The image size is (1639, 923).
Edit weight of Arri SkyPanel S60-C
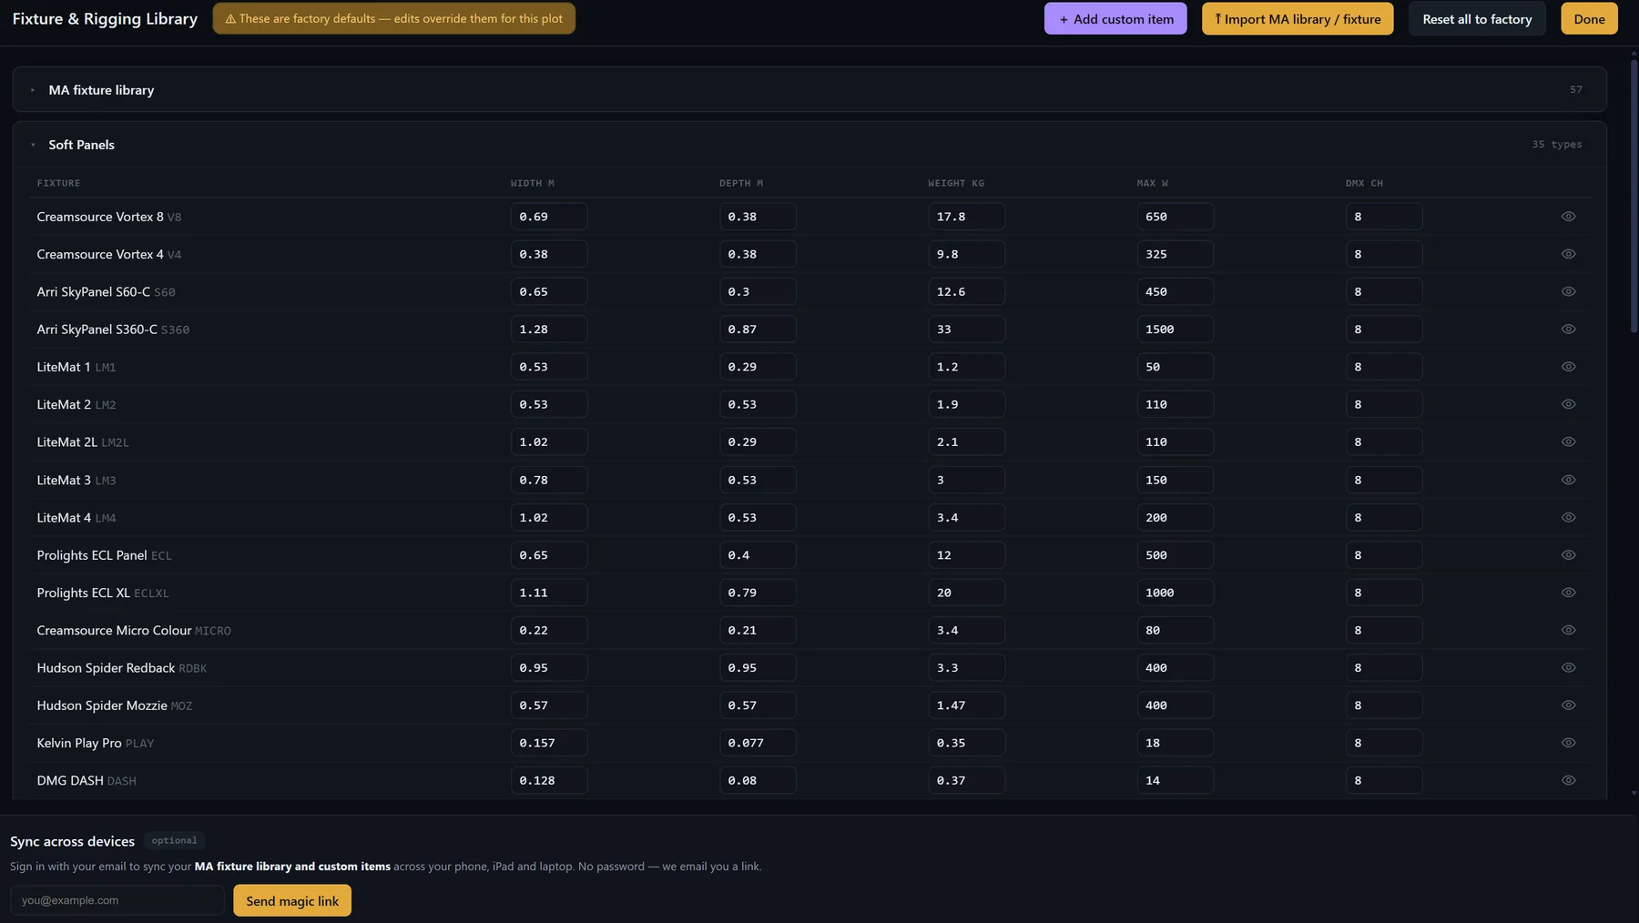point(966,291)
